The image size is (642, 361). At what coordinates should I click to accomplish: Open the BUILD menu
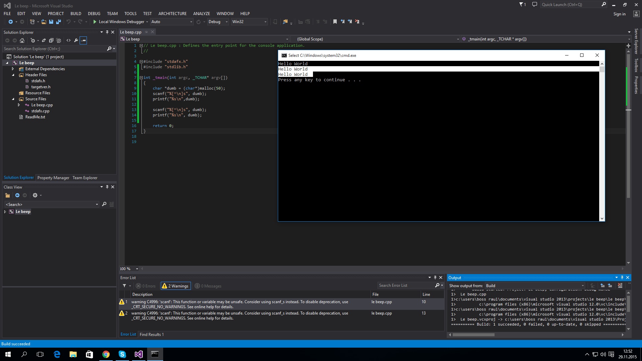point(76,14)
